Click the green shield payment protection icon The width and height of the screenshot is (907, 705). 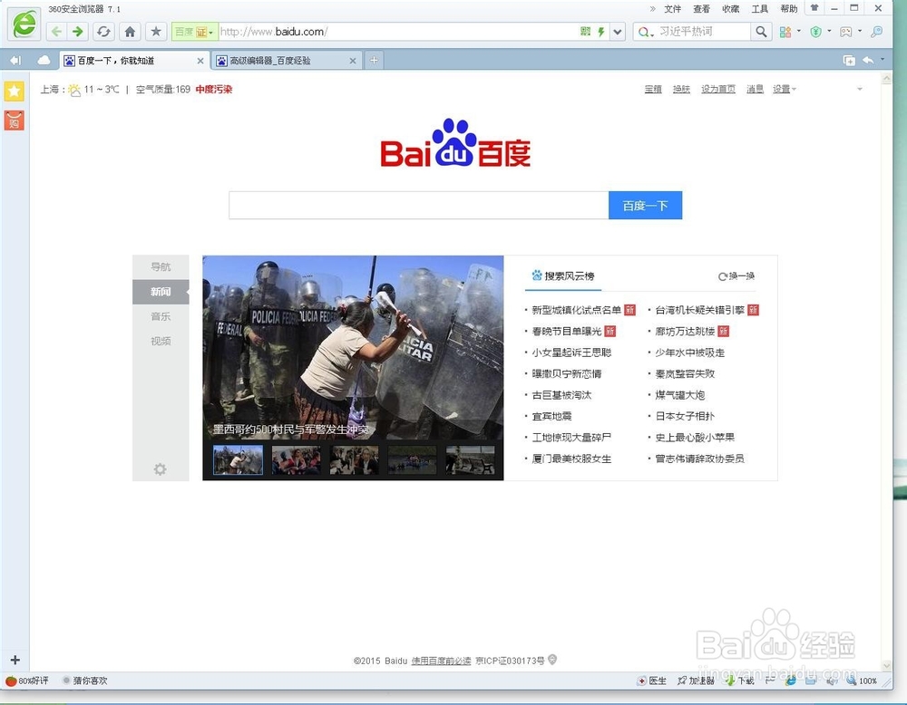[815, 32]
